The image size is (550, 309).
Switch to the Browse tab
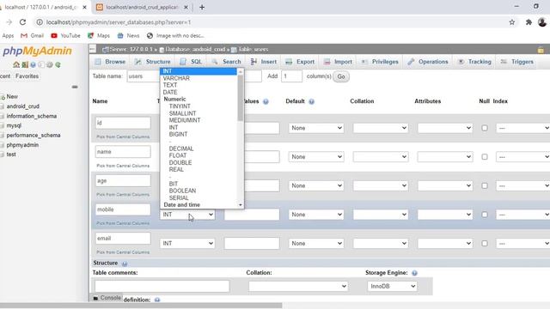110,62
